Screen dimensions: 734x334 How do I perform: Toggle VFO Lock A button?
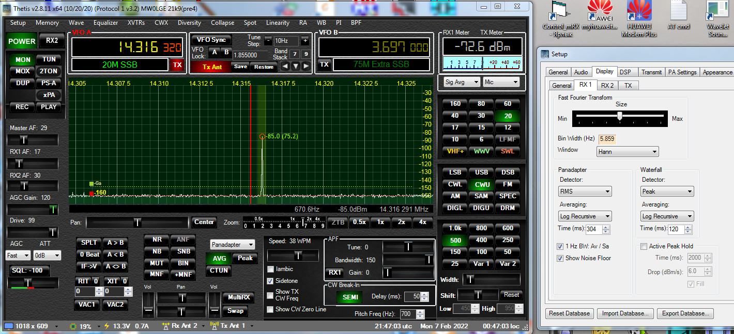coord(215,52)
